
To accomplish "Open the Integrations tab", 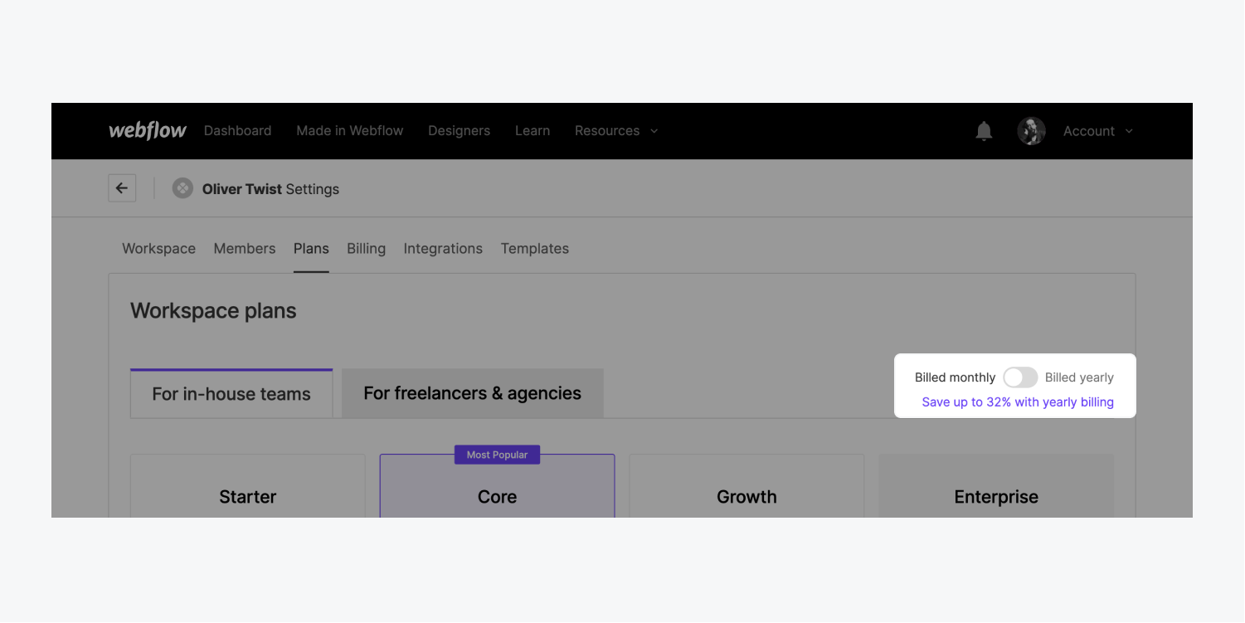I will pyautogui.click(x=443, y=248).
